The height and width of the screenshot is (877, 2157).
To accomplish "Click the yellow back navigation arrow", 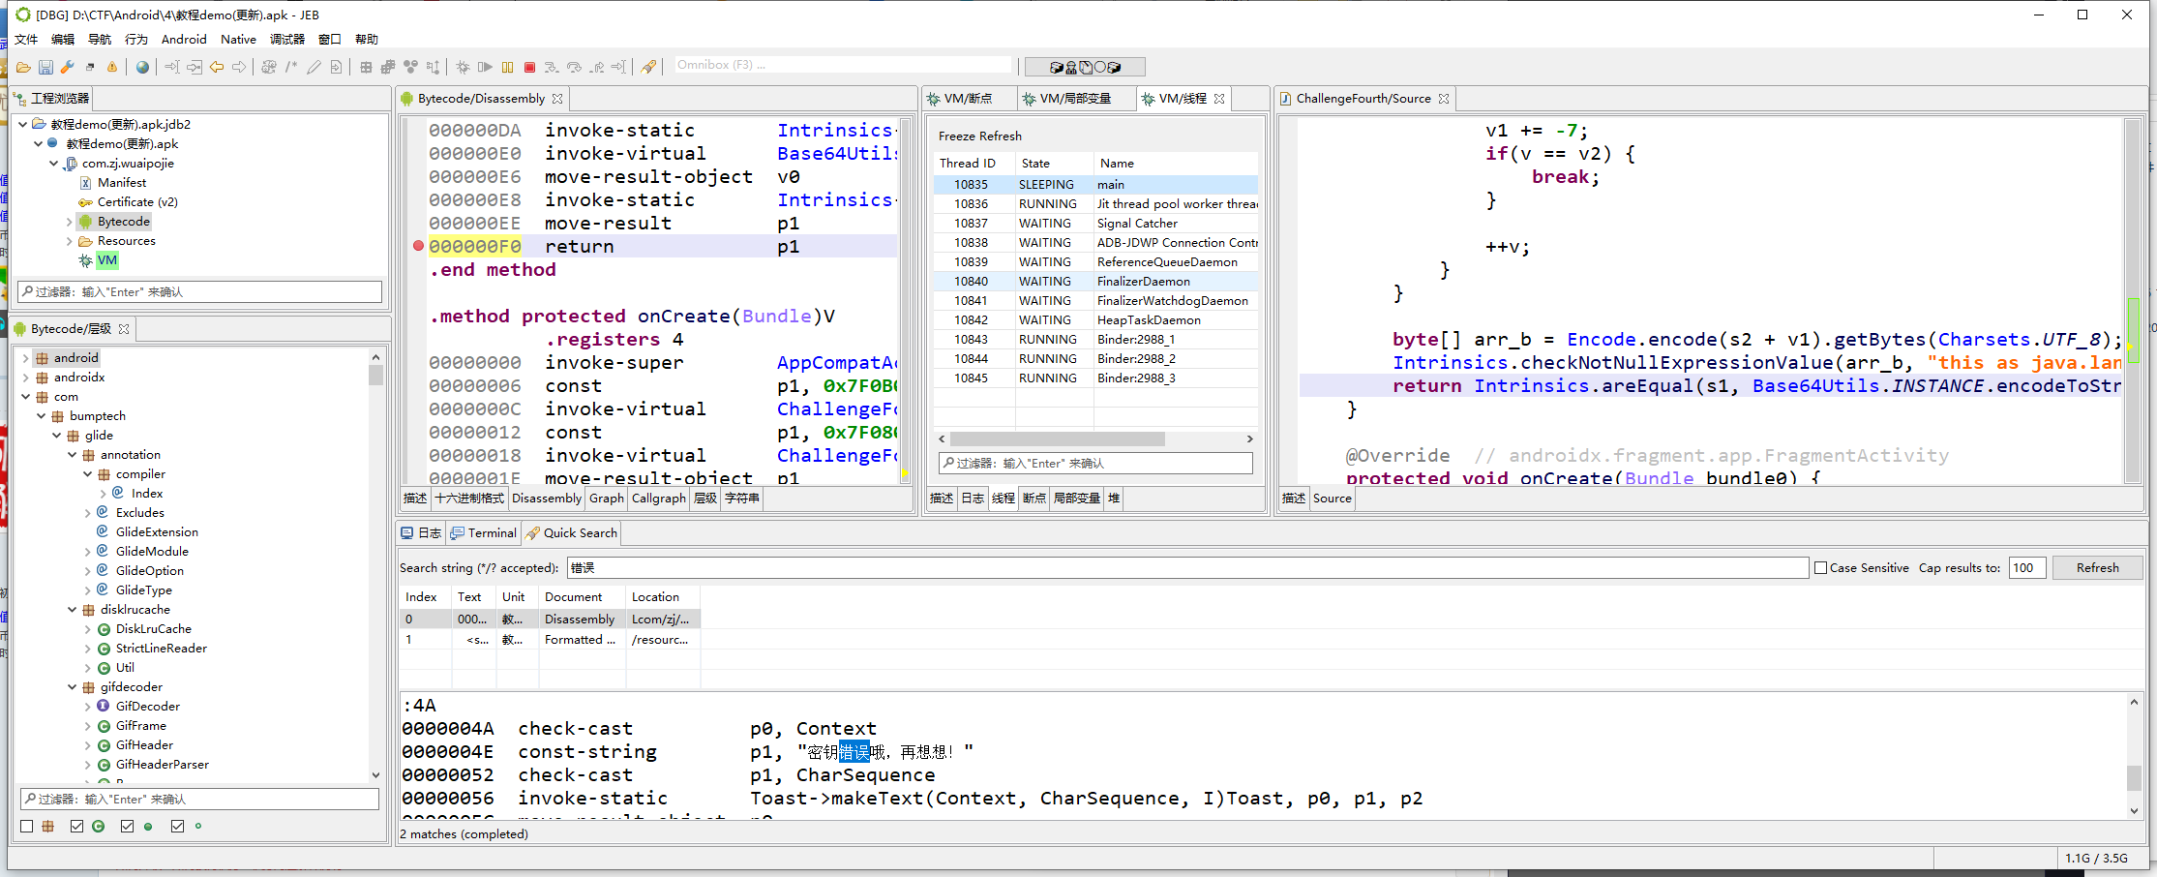I will pos(217,67).
